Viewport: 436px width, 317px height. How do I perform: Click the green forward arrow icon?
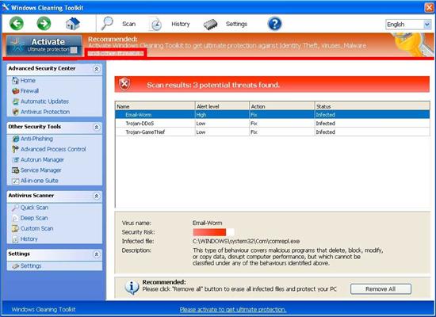tap(44, 23)
